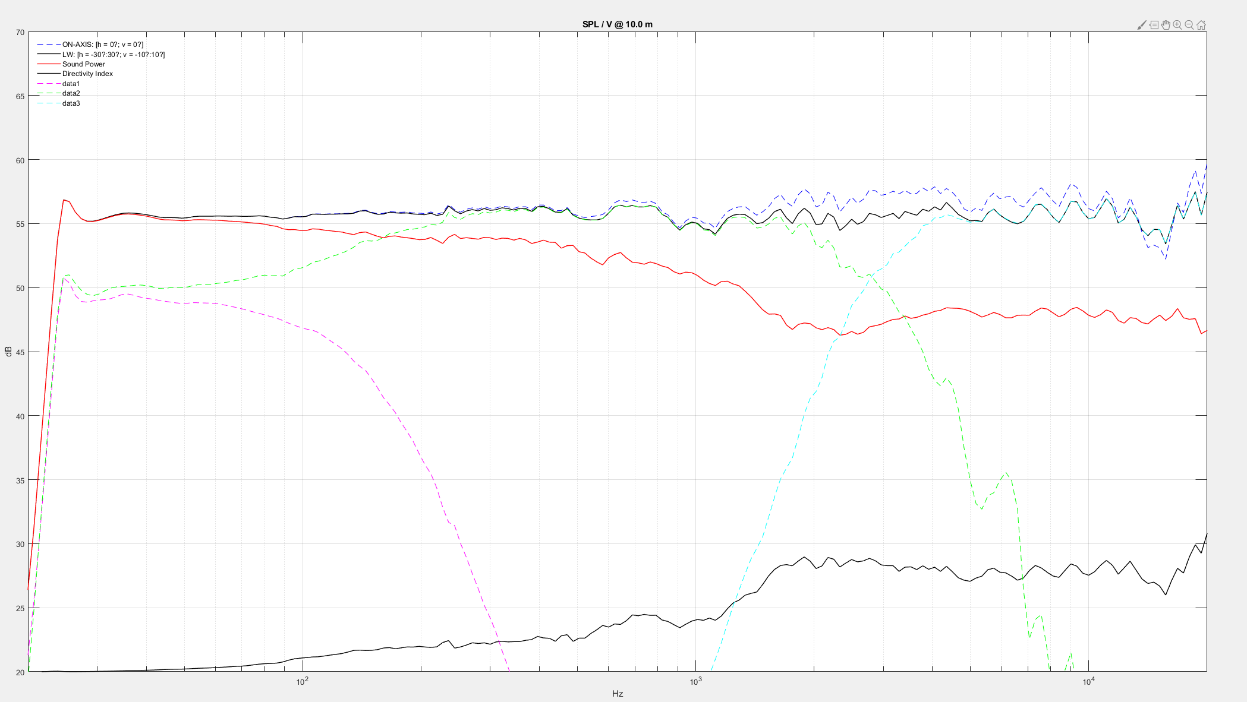Click the 20 y-axis tick label
The image size is (1247, 702).
[x=20, y=672]
